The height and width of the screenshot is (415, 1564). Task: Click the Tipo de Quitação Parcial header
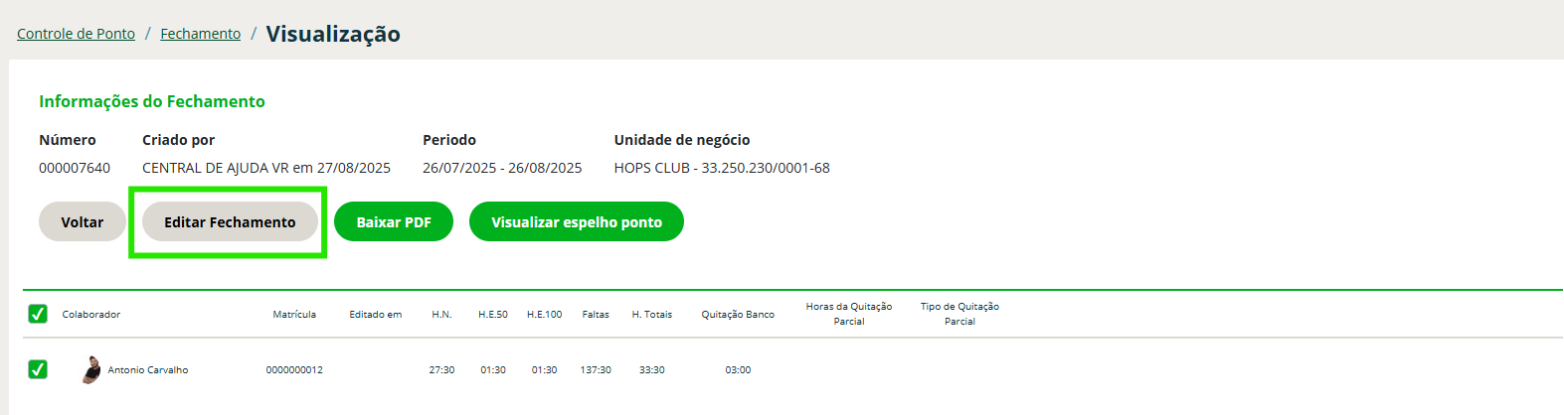(959, 314)
